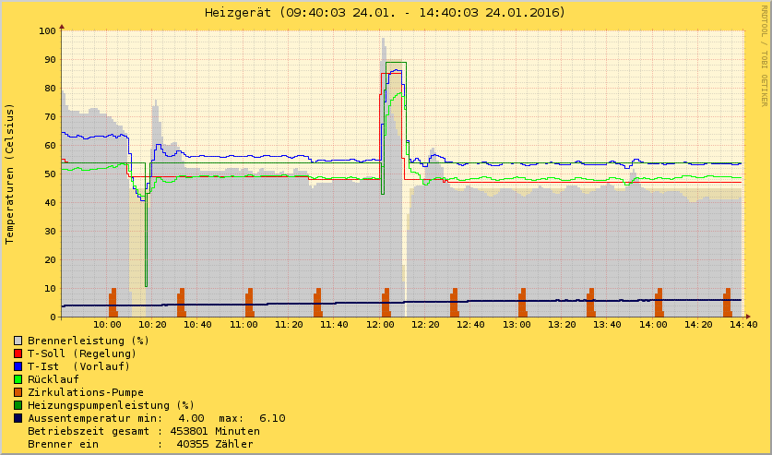Click the 11:00 time axis label

pyautogui.click(x=243, y=325)
